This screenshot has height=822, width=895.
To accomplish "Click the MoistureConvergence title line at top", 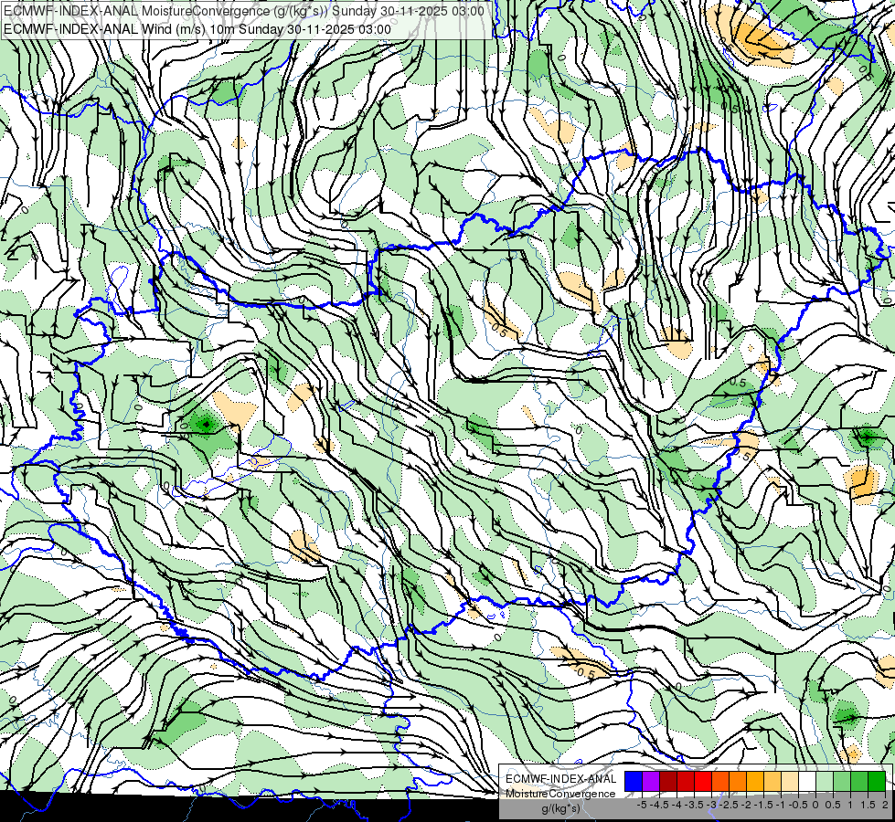I will (x=244, y=11).
